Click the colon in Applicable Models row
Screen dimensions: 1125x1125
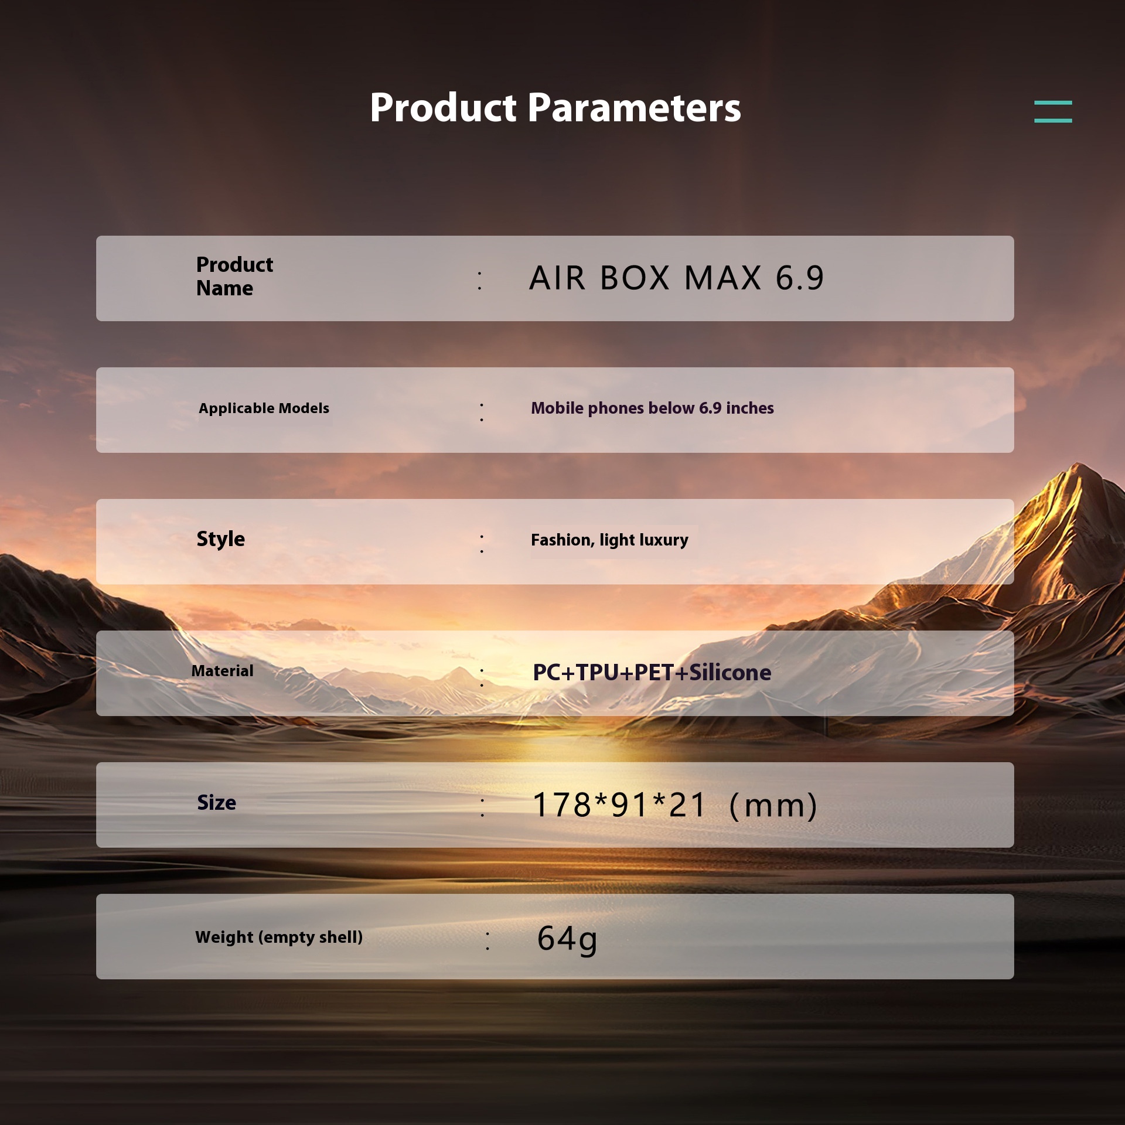(482, 412)
